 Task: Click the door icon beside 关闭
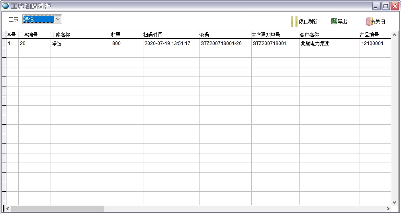[370, 22]
